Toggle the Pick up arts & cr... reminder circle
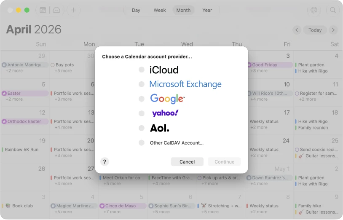343x220 pixels. click(199, 178)
